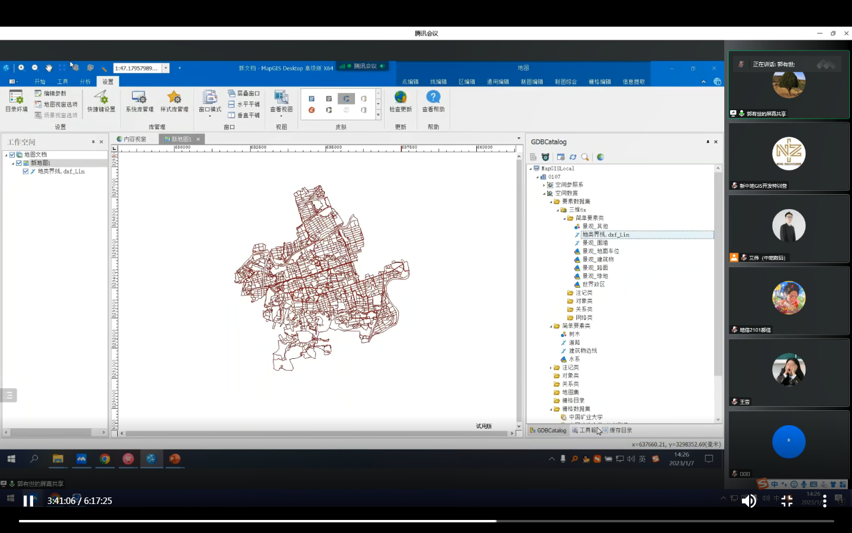Click the search icon in GDBCatalog toolbar
852x533 pixels.
click(585, 157)
